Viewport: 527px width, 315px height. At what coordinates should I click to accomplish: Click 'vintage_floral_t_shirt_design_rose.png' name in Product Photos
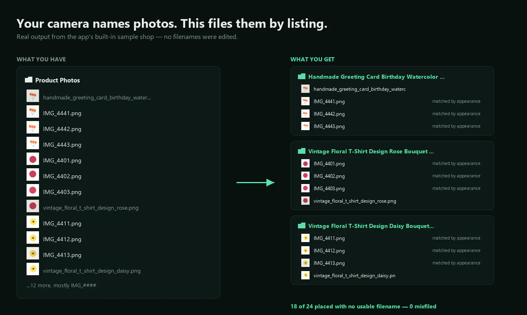click(x=91, y=208)
